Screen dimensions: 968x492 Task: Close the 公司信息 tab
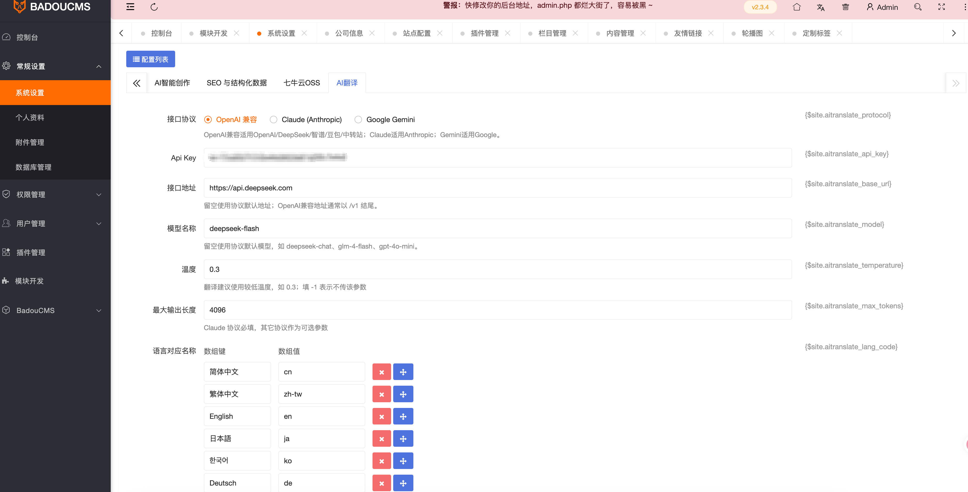click(x=372, y=33)
